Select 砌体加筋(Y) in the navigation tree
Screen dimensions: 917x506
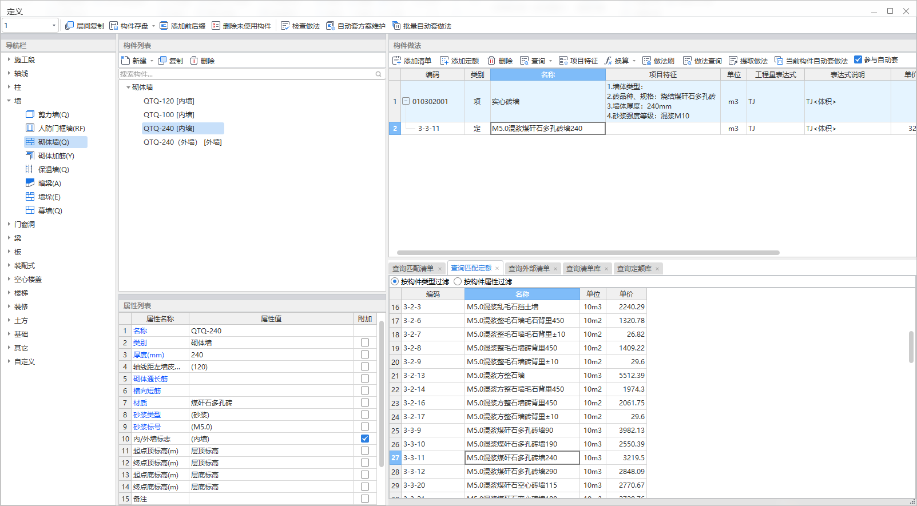56,156
